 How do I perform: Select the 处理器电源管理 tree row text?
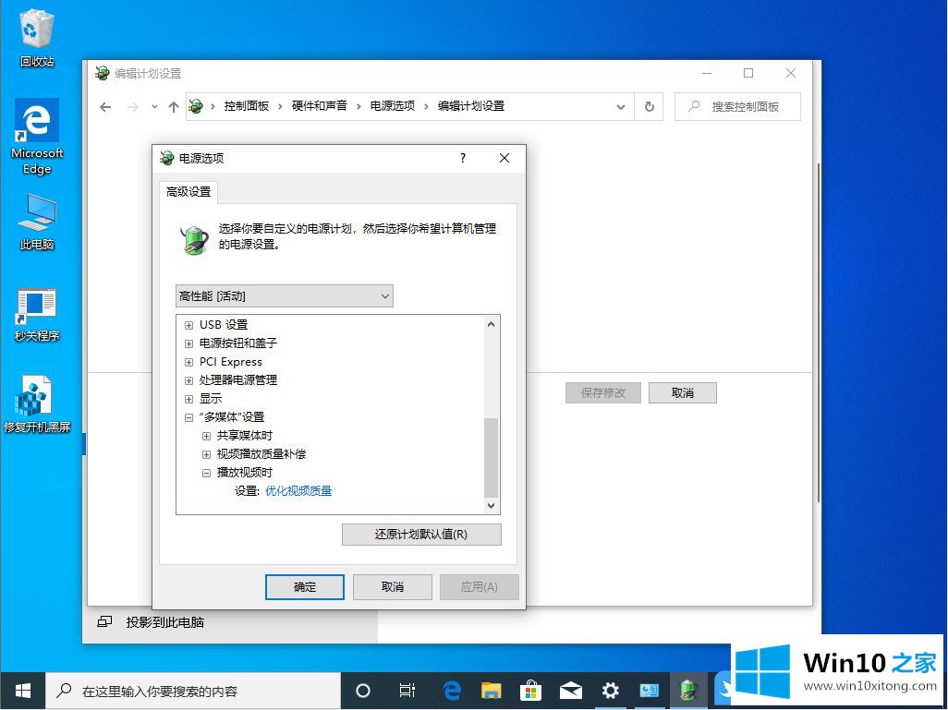point(238,380)
